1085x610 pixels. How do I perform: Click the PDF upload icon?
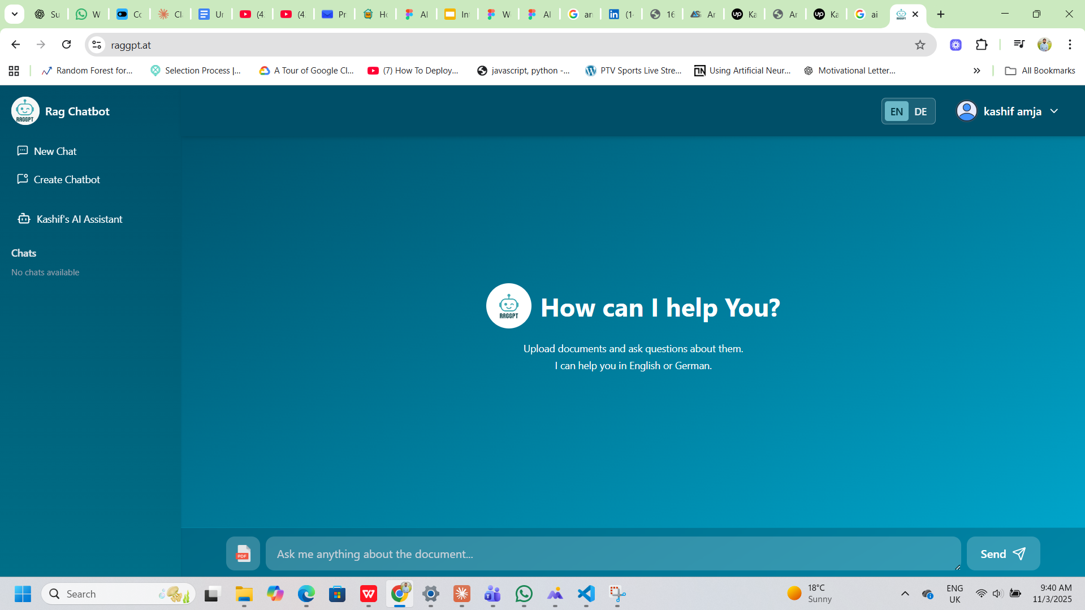(243, 553)
